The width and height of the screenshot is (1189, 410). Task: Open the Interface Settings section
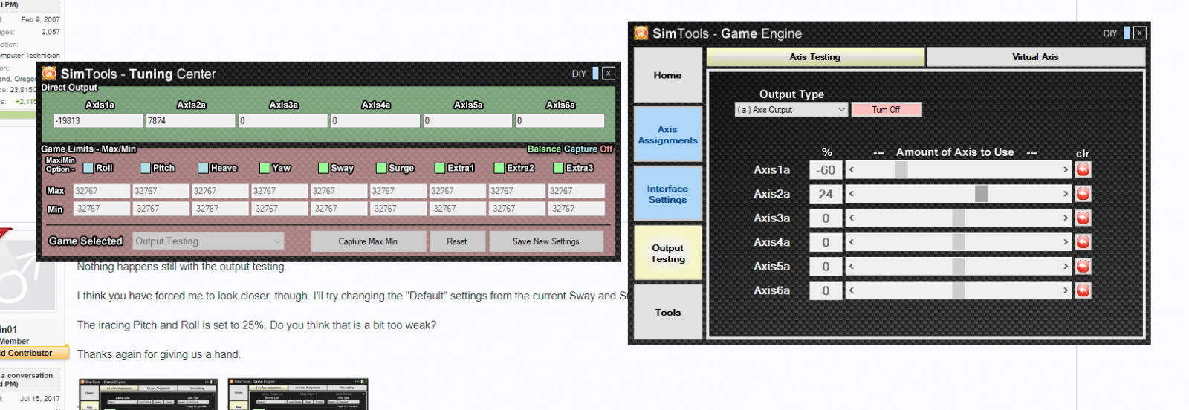click(x=667, y=194)
